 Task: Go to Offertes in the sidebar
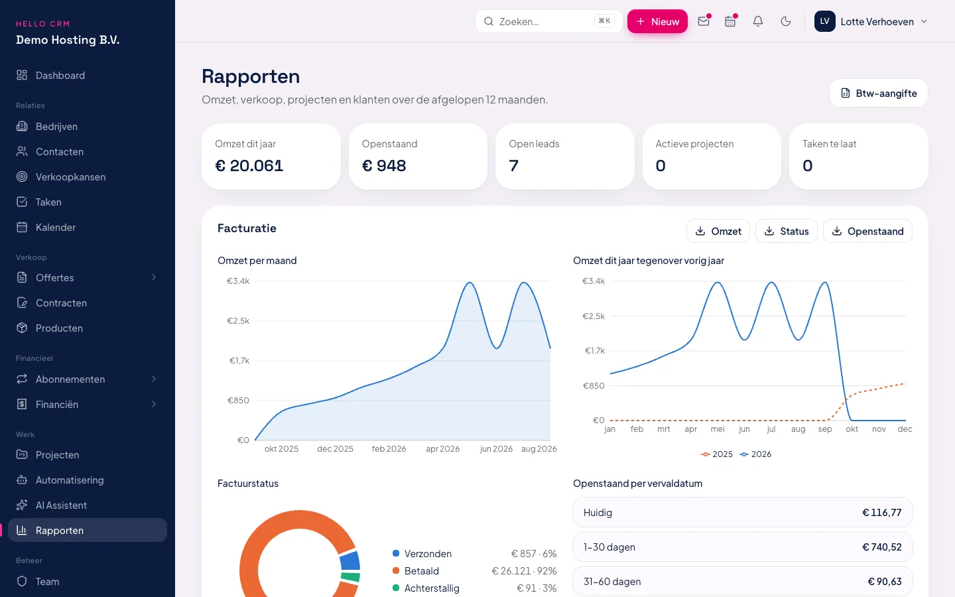88,277
